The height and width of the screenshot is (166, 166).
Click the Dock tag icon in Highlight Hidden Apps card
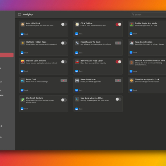[22, 53]
